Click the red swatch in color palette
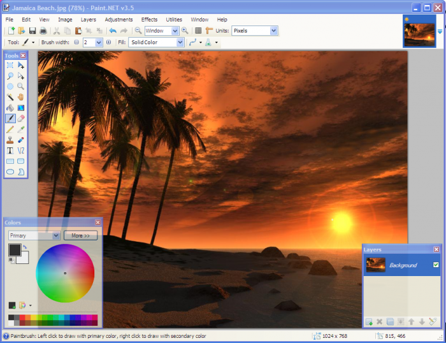 [x=23, y=317]
